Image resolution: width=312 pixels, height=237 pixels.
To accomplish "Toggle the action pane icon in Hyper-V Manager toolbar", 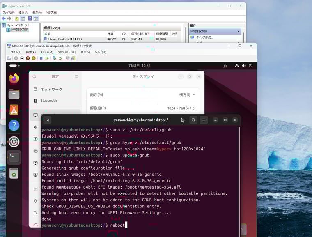I will click(36, 18).
